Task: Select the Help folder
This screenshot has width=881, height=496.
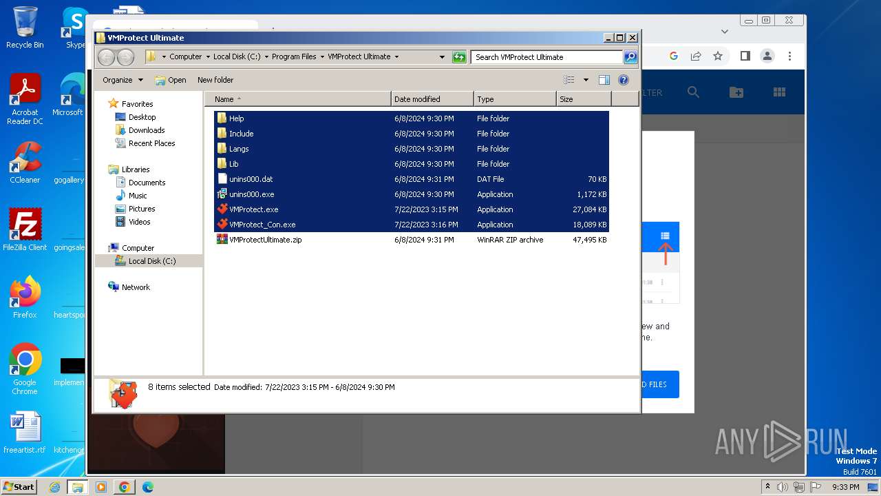Action: (412, 118)
